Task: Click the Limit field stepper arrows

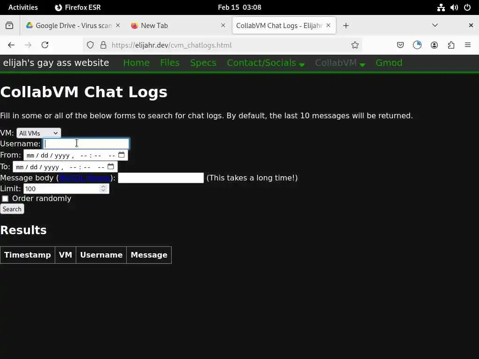Action: click(103, 189)
